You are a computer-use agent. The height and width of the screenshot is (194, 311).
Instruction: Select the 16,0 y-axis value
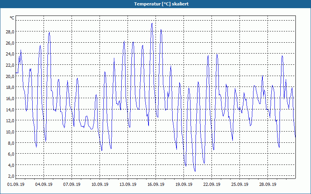[x=10, y=99]
